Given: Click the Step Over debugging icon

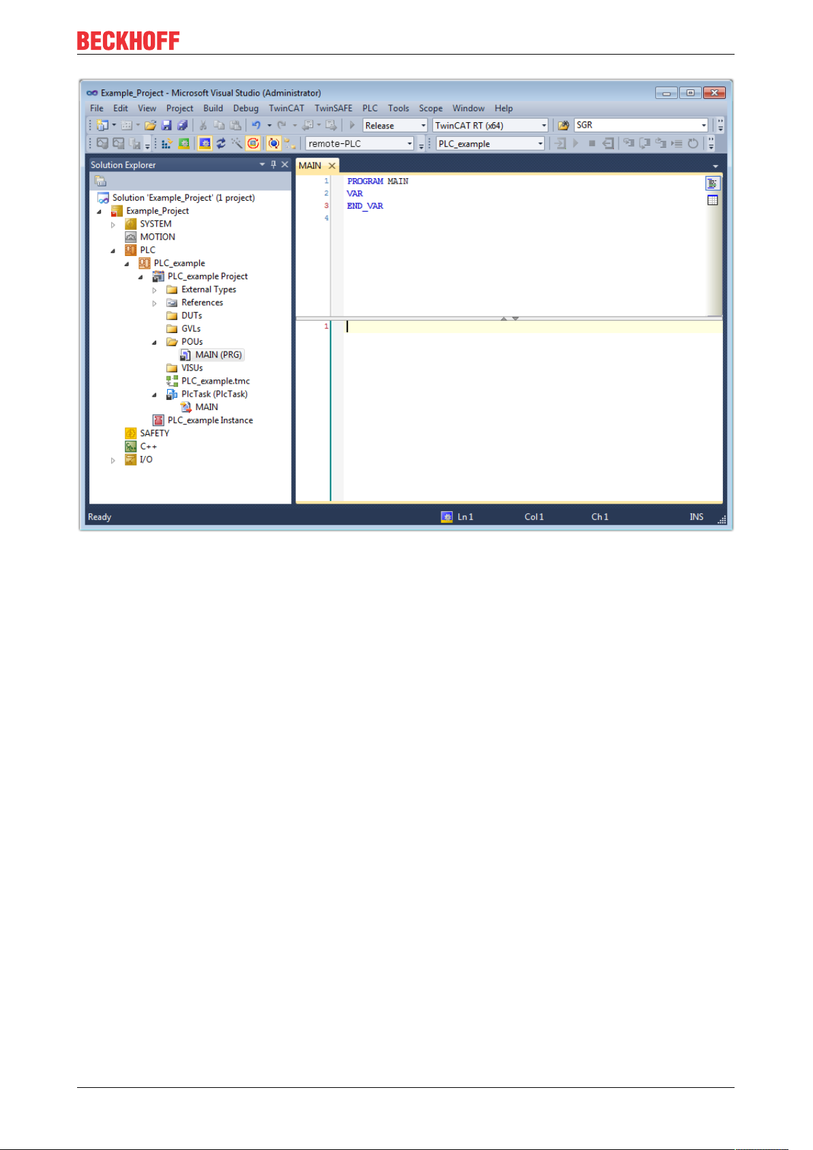Looking at the screenshot, I should (x=645, y=143).
